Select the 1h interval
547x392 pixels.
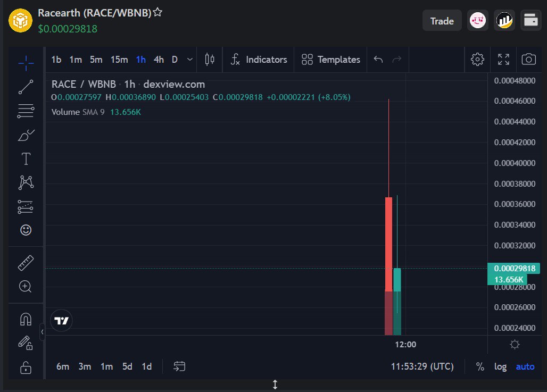pyautogui.click(x=141, y=60)
